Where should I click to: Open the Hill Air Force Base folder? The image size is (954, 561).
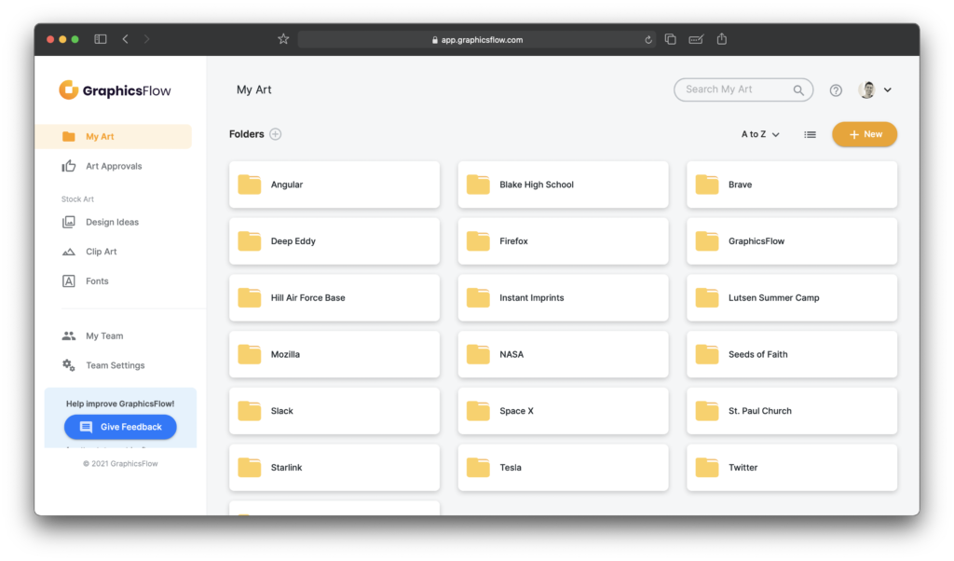(x=334, y=297)
